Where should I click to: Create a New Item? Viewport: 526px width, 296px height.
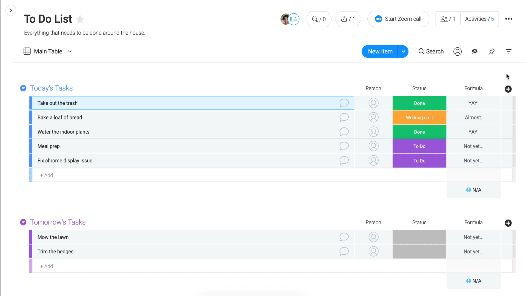pyautogui.click(x=380, y=52)
